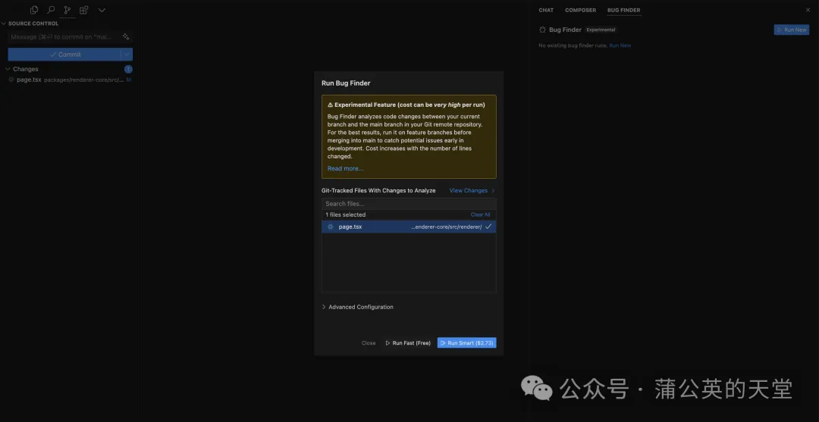The width and height of the screenshot is (819, 422).
Task: Expand Advanced Configuration
Action: 357,308
